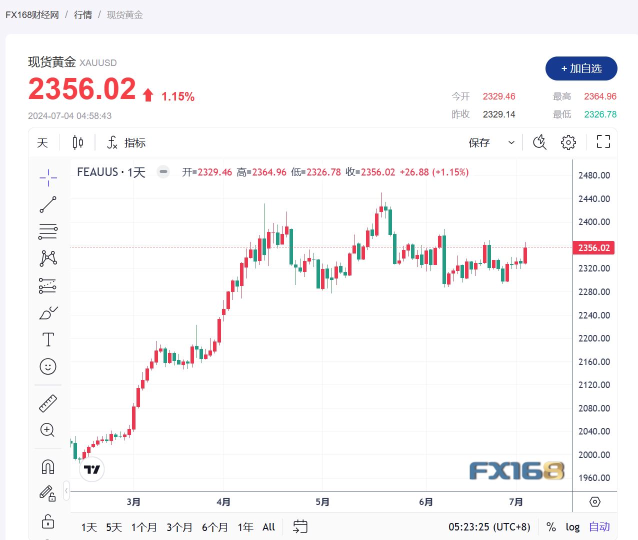Click the 加自选 button
The width and height of the screenshot is (638, 540).
pos(581,68)
